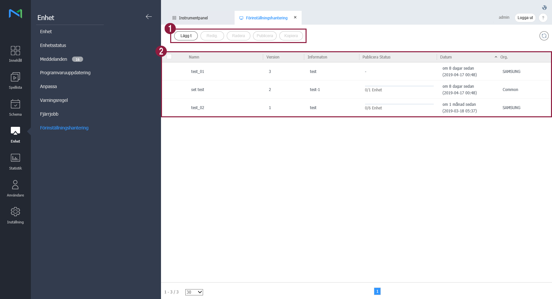
Task: Click the publish progress bar for set test
Action: (x=399, y=86)
